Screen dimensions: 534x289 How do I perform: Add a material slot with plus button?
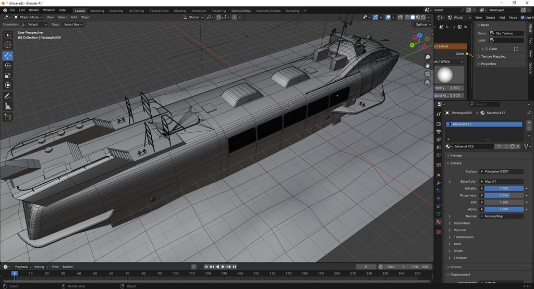529,122
